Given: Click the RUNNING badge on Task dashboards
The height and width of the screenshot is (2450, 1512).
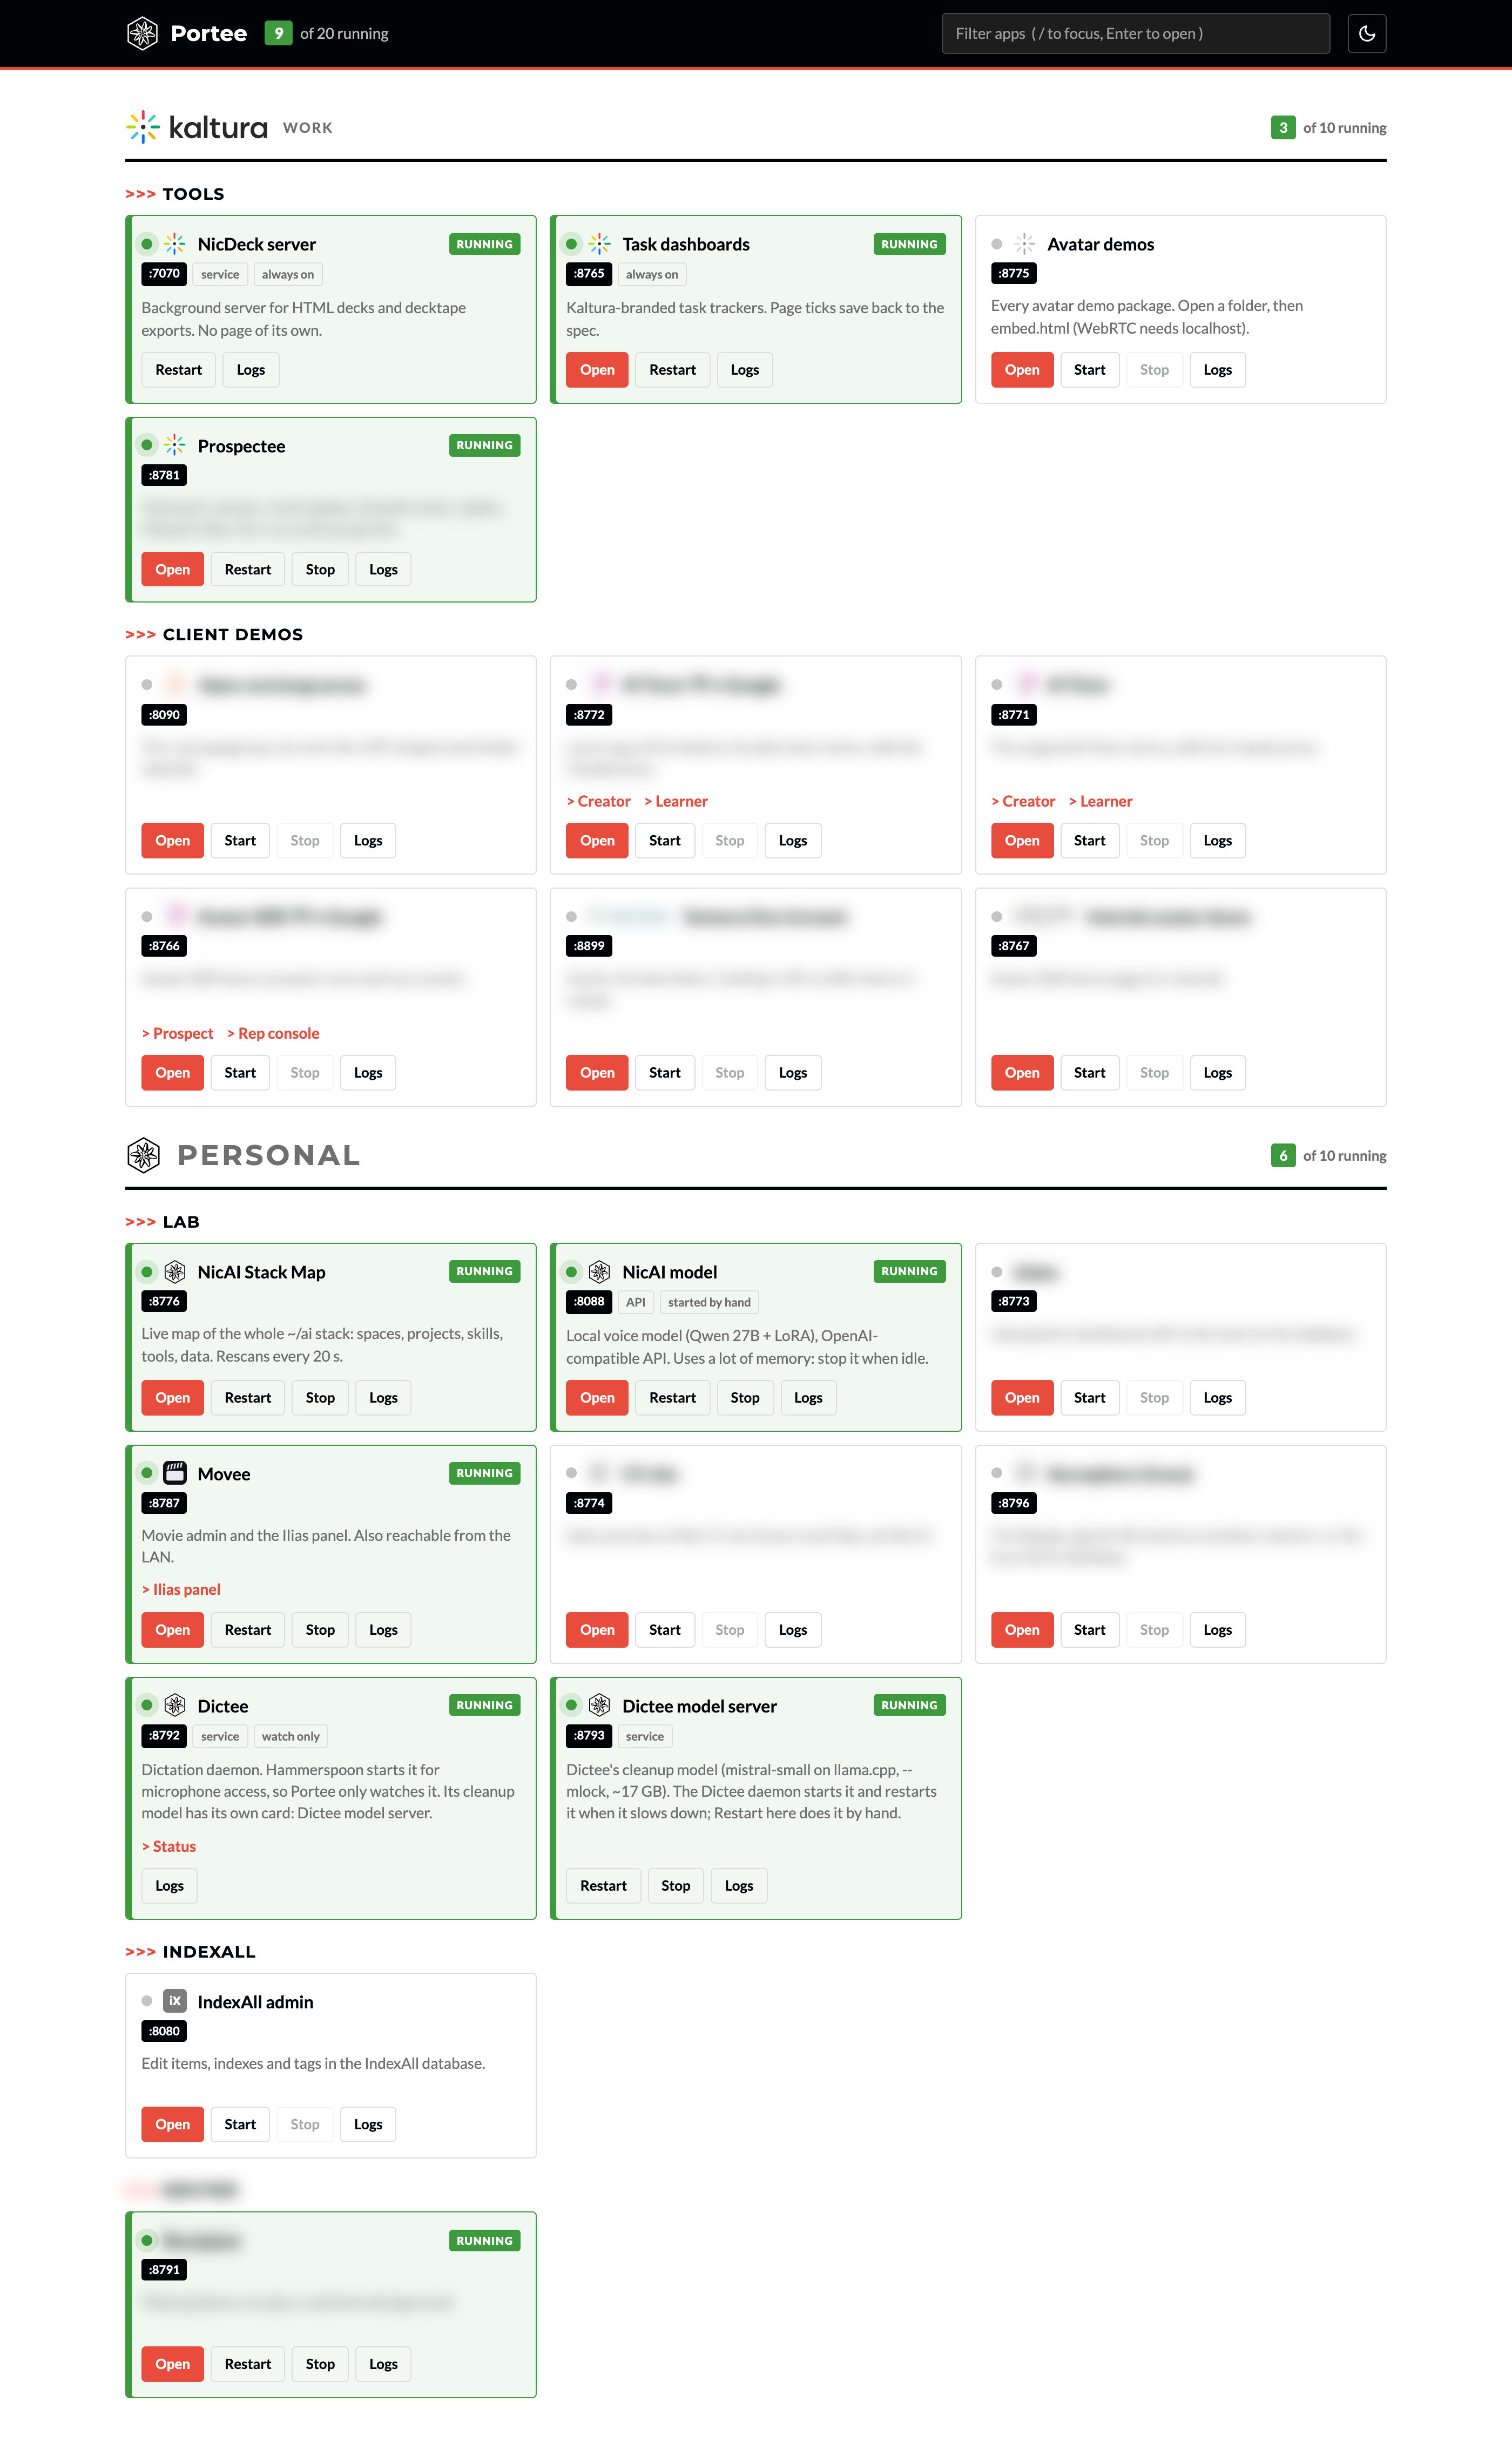Looking at the screenshot, I should [x=909, y=244].
